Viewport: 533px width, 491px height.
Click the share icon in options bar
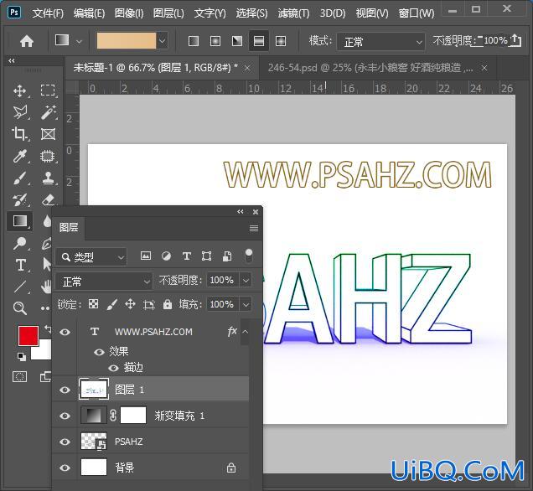[515, 40]
